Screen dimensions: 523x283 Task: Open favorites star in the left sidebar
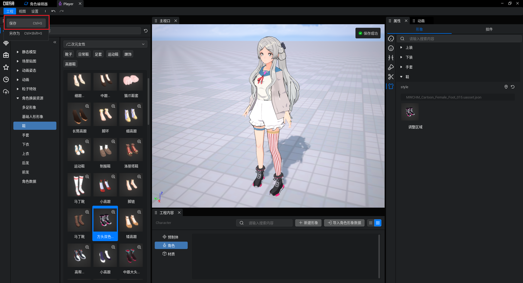[x=6, y=67]
